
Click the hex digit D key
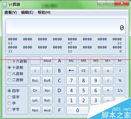59,90
